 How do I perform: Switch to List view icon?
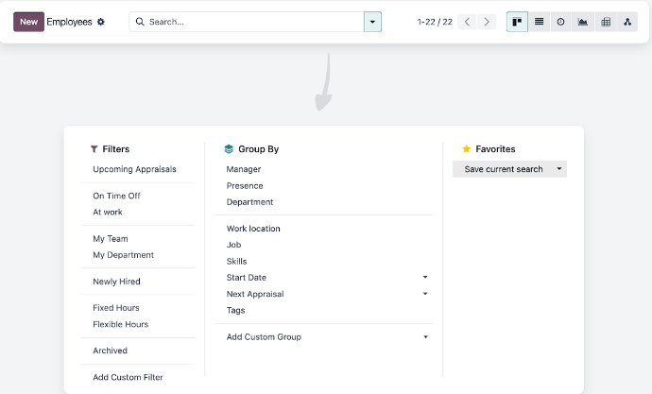click(539, 22)
